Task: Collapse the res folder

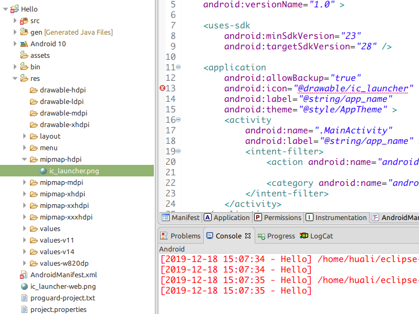Action: tap(15, 78)
